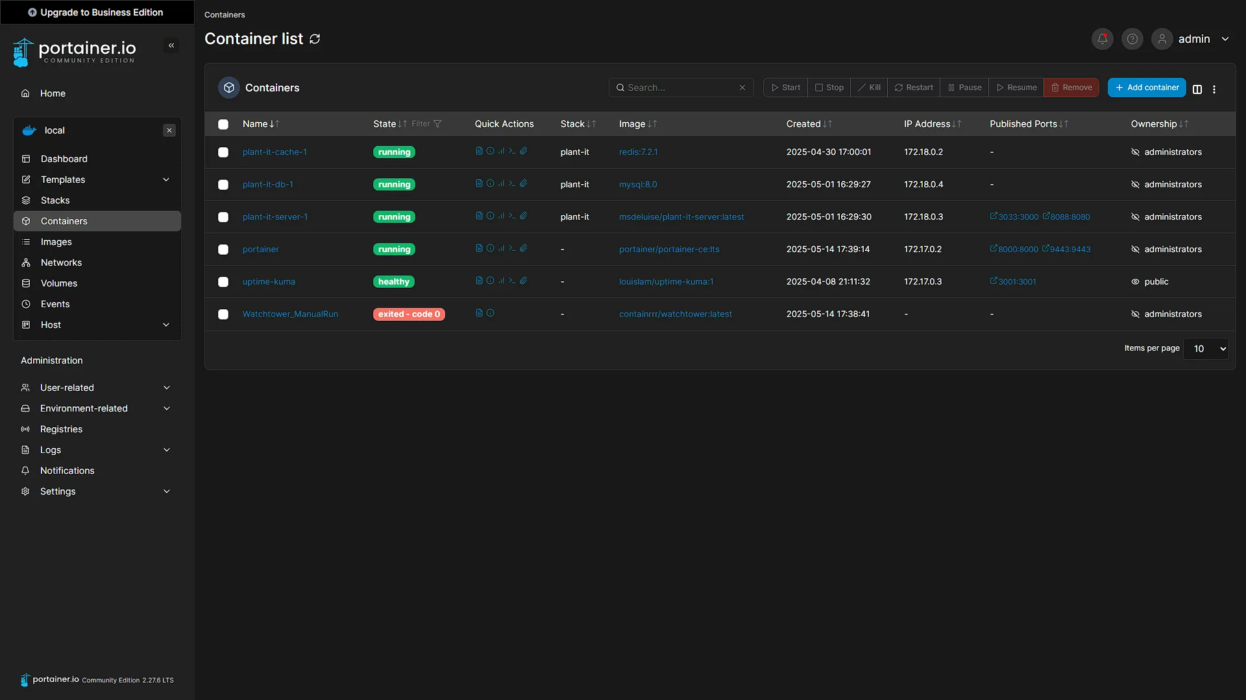Open the redis:7.2.1 image link
The height and width of the screenshot is (700, 1246).
pos(638,152)
